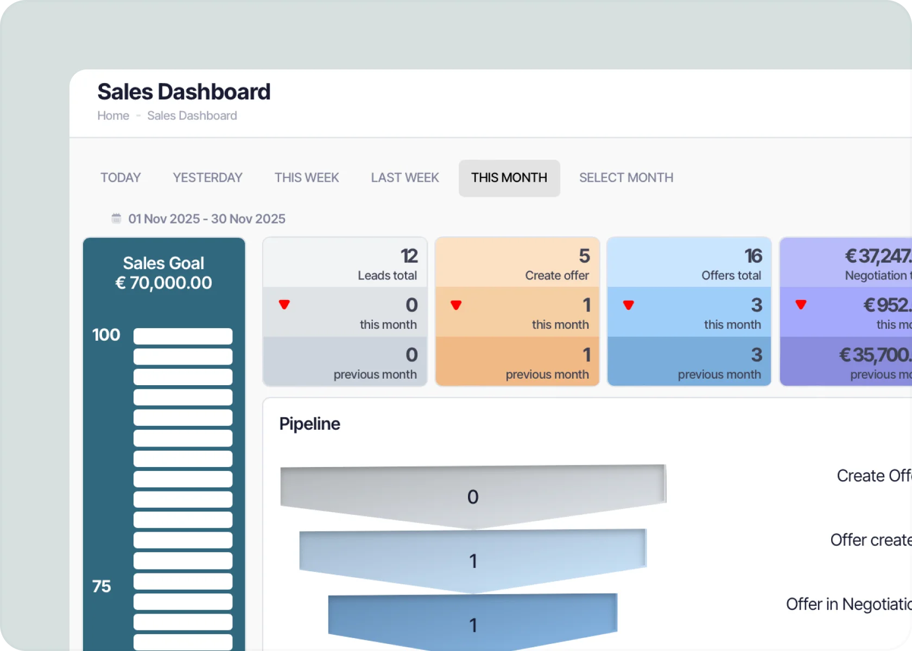Click the Sales Goal bar next to 75
912x651 pixels.
[x=183, y=581]
